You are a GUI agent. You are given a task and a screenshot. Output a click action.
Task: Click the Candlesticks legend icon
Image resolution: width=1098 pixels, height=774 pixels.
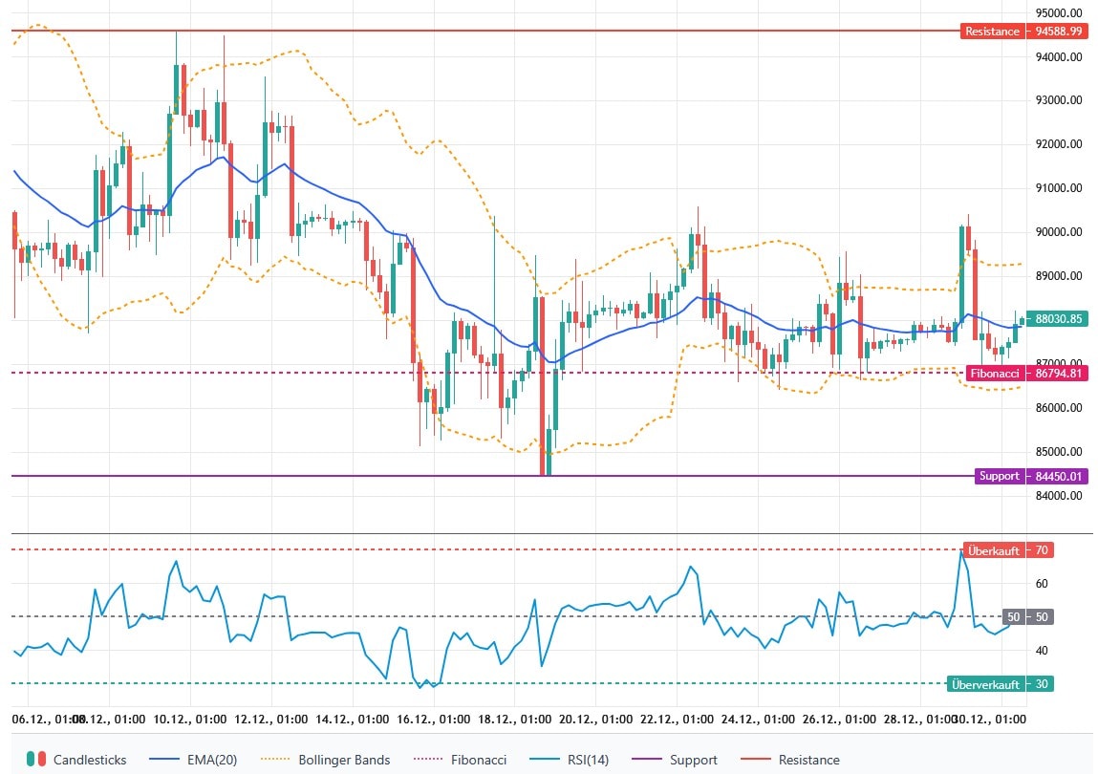click(35, 760)
